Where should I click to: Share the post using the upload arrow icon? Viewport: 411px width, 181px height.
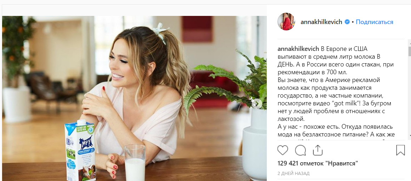click(x=318, y=150)
